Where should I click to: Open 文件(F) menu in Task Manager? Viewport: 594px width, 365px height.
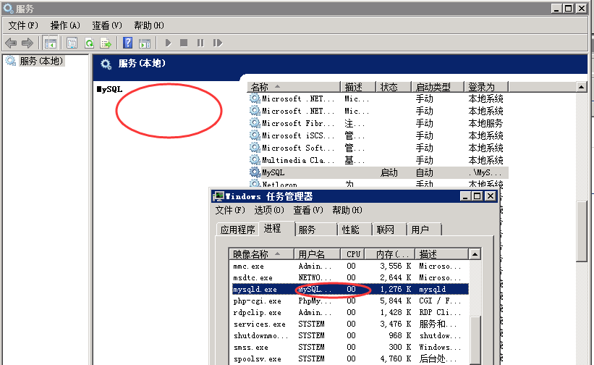pos(230,210)
